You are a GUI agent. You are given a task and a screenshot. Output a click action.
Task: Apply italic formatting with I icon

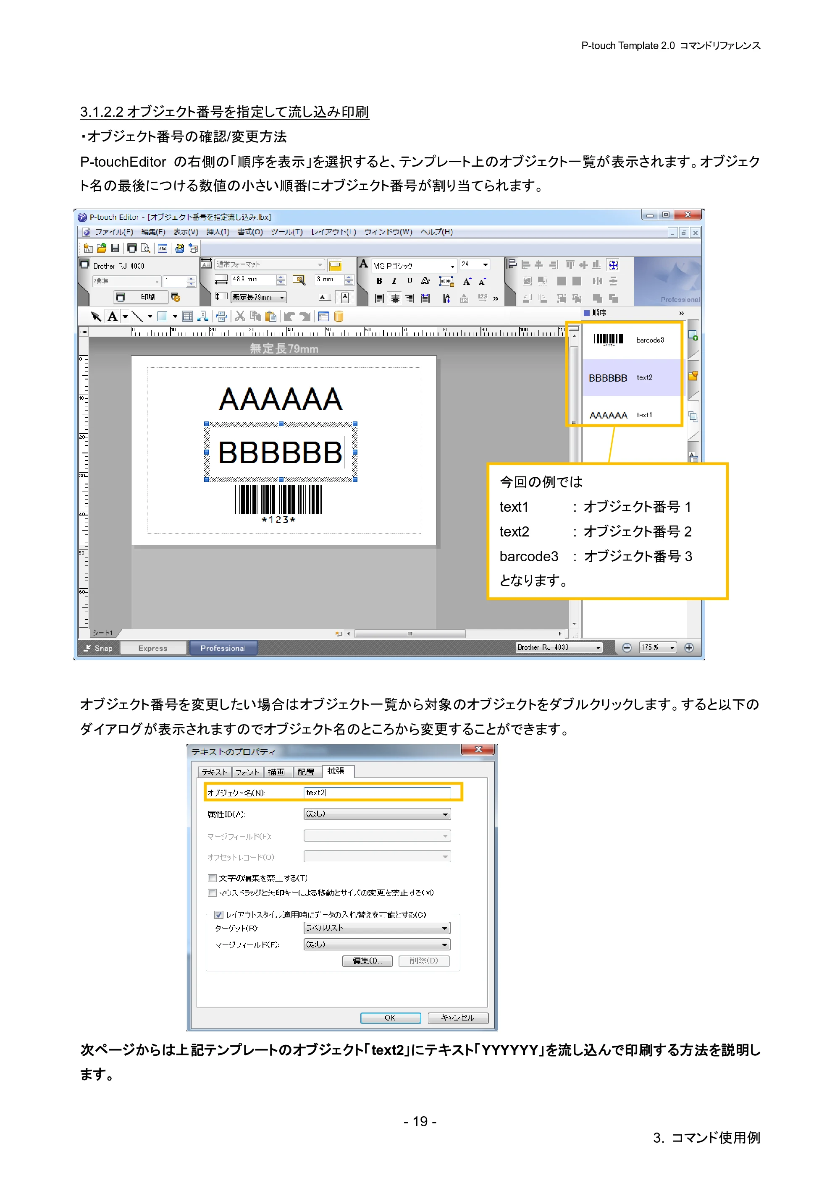click(394, 281)
